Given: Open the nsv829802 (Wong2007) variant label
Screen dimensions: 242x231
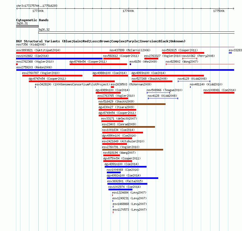Looking at the screenshot, I should click(x=182, y=62).
